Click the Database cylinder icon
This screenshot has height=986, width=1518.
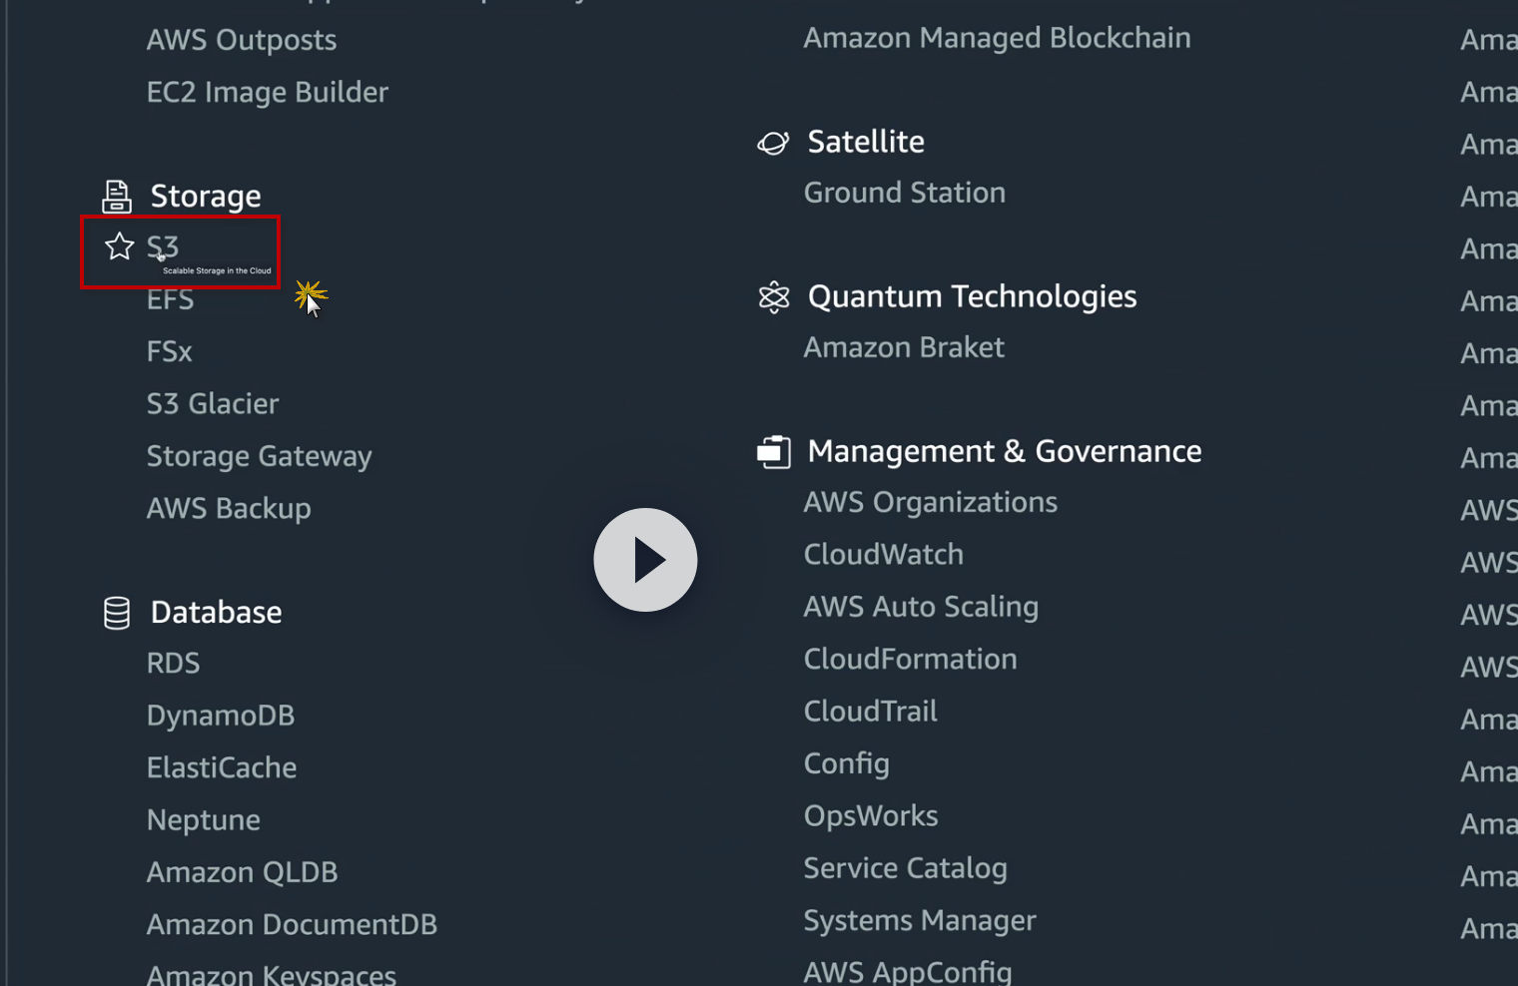(x=117, y=613)
